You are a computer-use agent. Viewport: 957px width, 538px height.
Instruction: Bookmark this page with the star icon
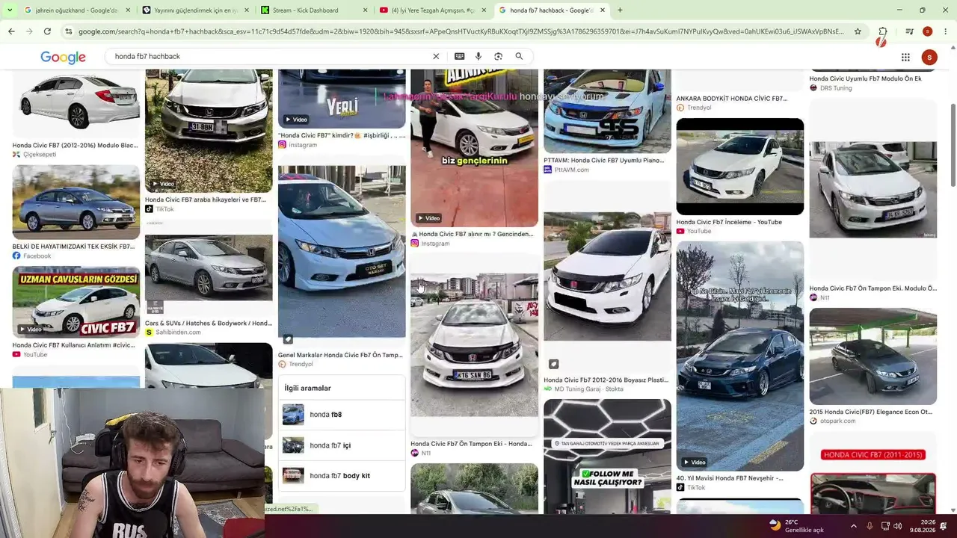coord(858,31)
